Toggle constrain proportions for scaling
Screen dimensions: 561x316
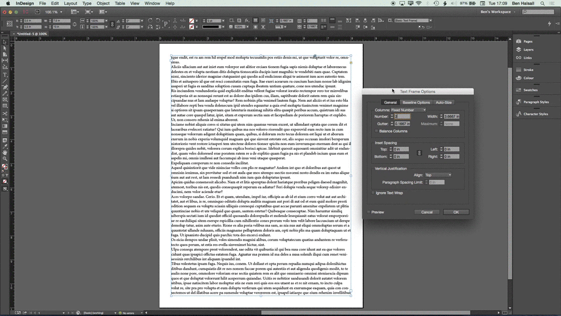[x=112, y=24]
